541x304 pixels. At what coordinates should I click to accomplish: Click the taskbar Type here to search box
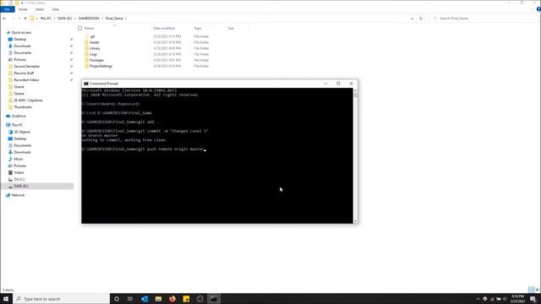pos(62,299)
